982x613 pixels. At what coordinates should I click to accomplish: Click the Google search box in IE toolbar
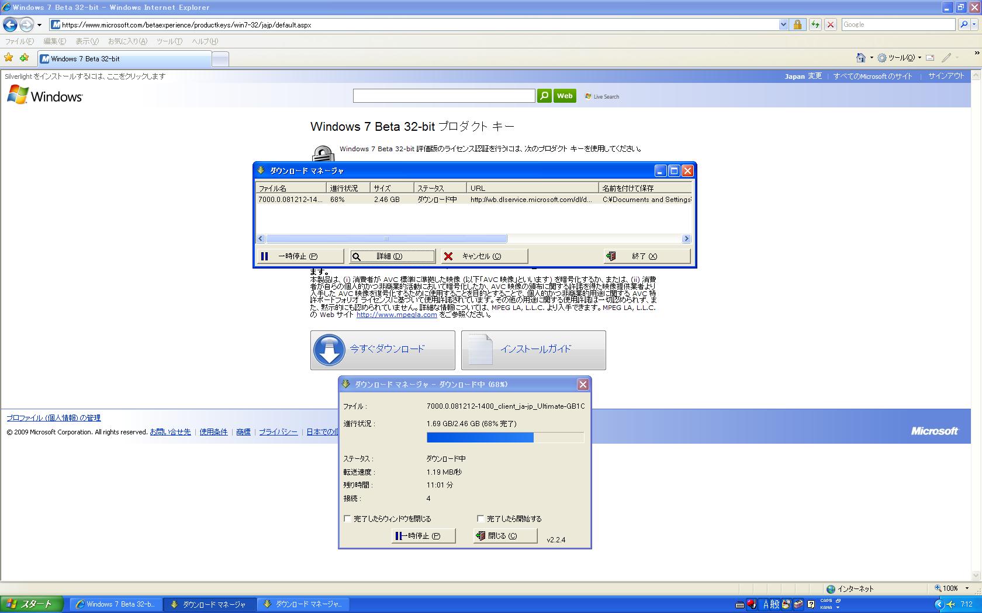pyautogui.click(x=898, y=25)
